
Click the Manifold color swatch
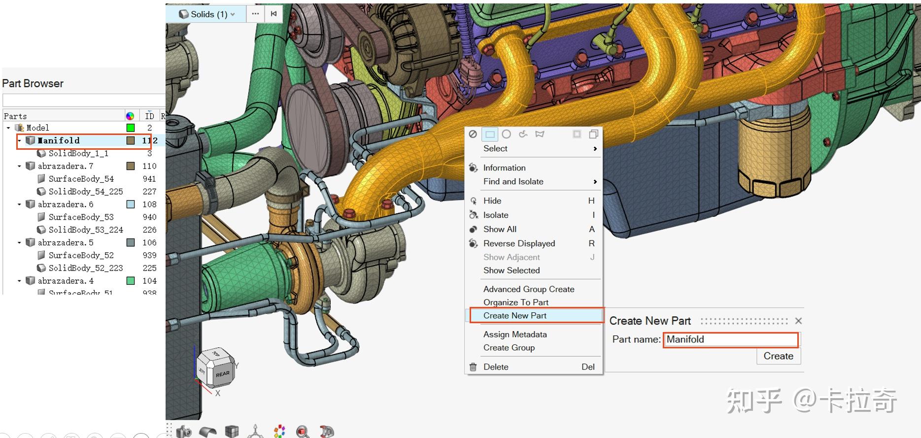click(x=131, y=141)
